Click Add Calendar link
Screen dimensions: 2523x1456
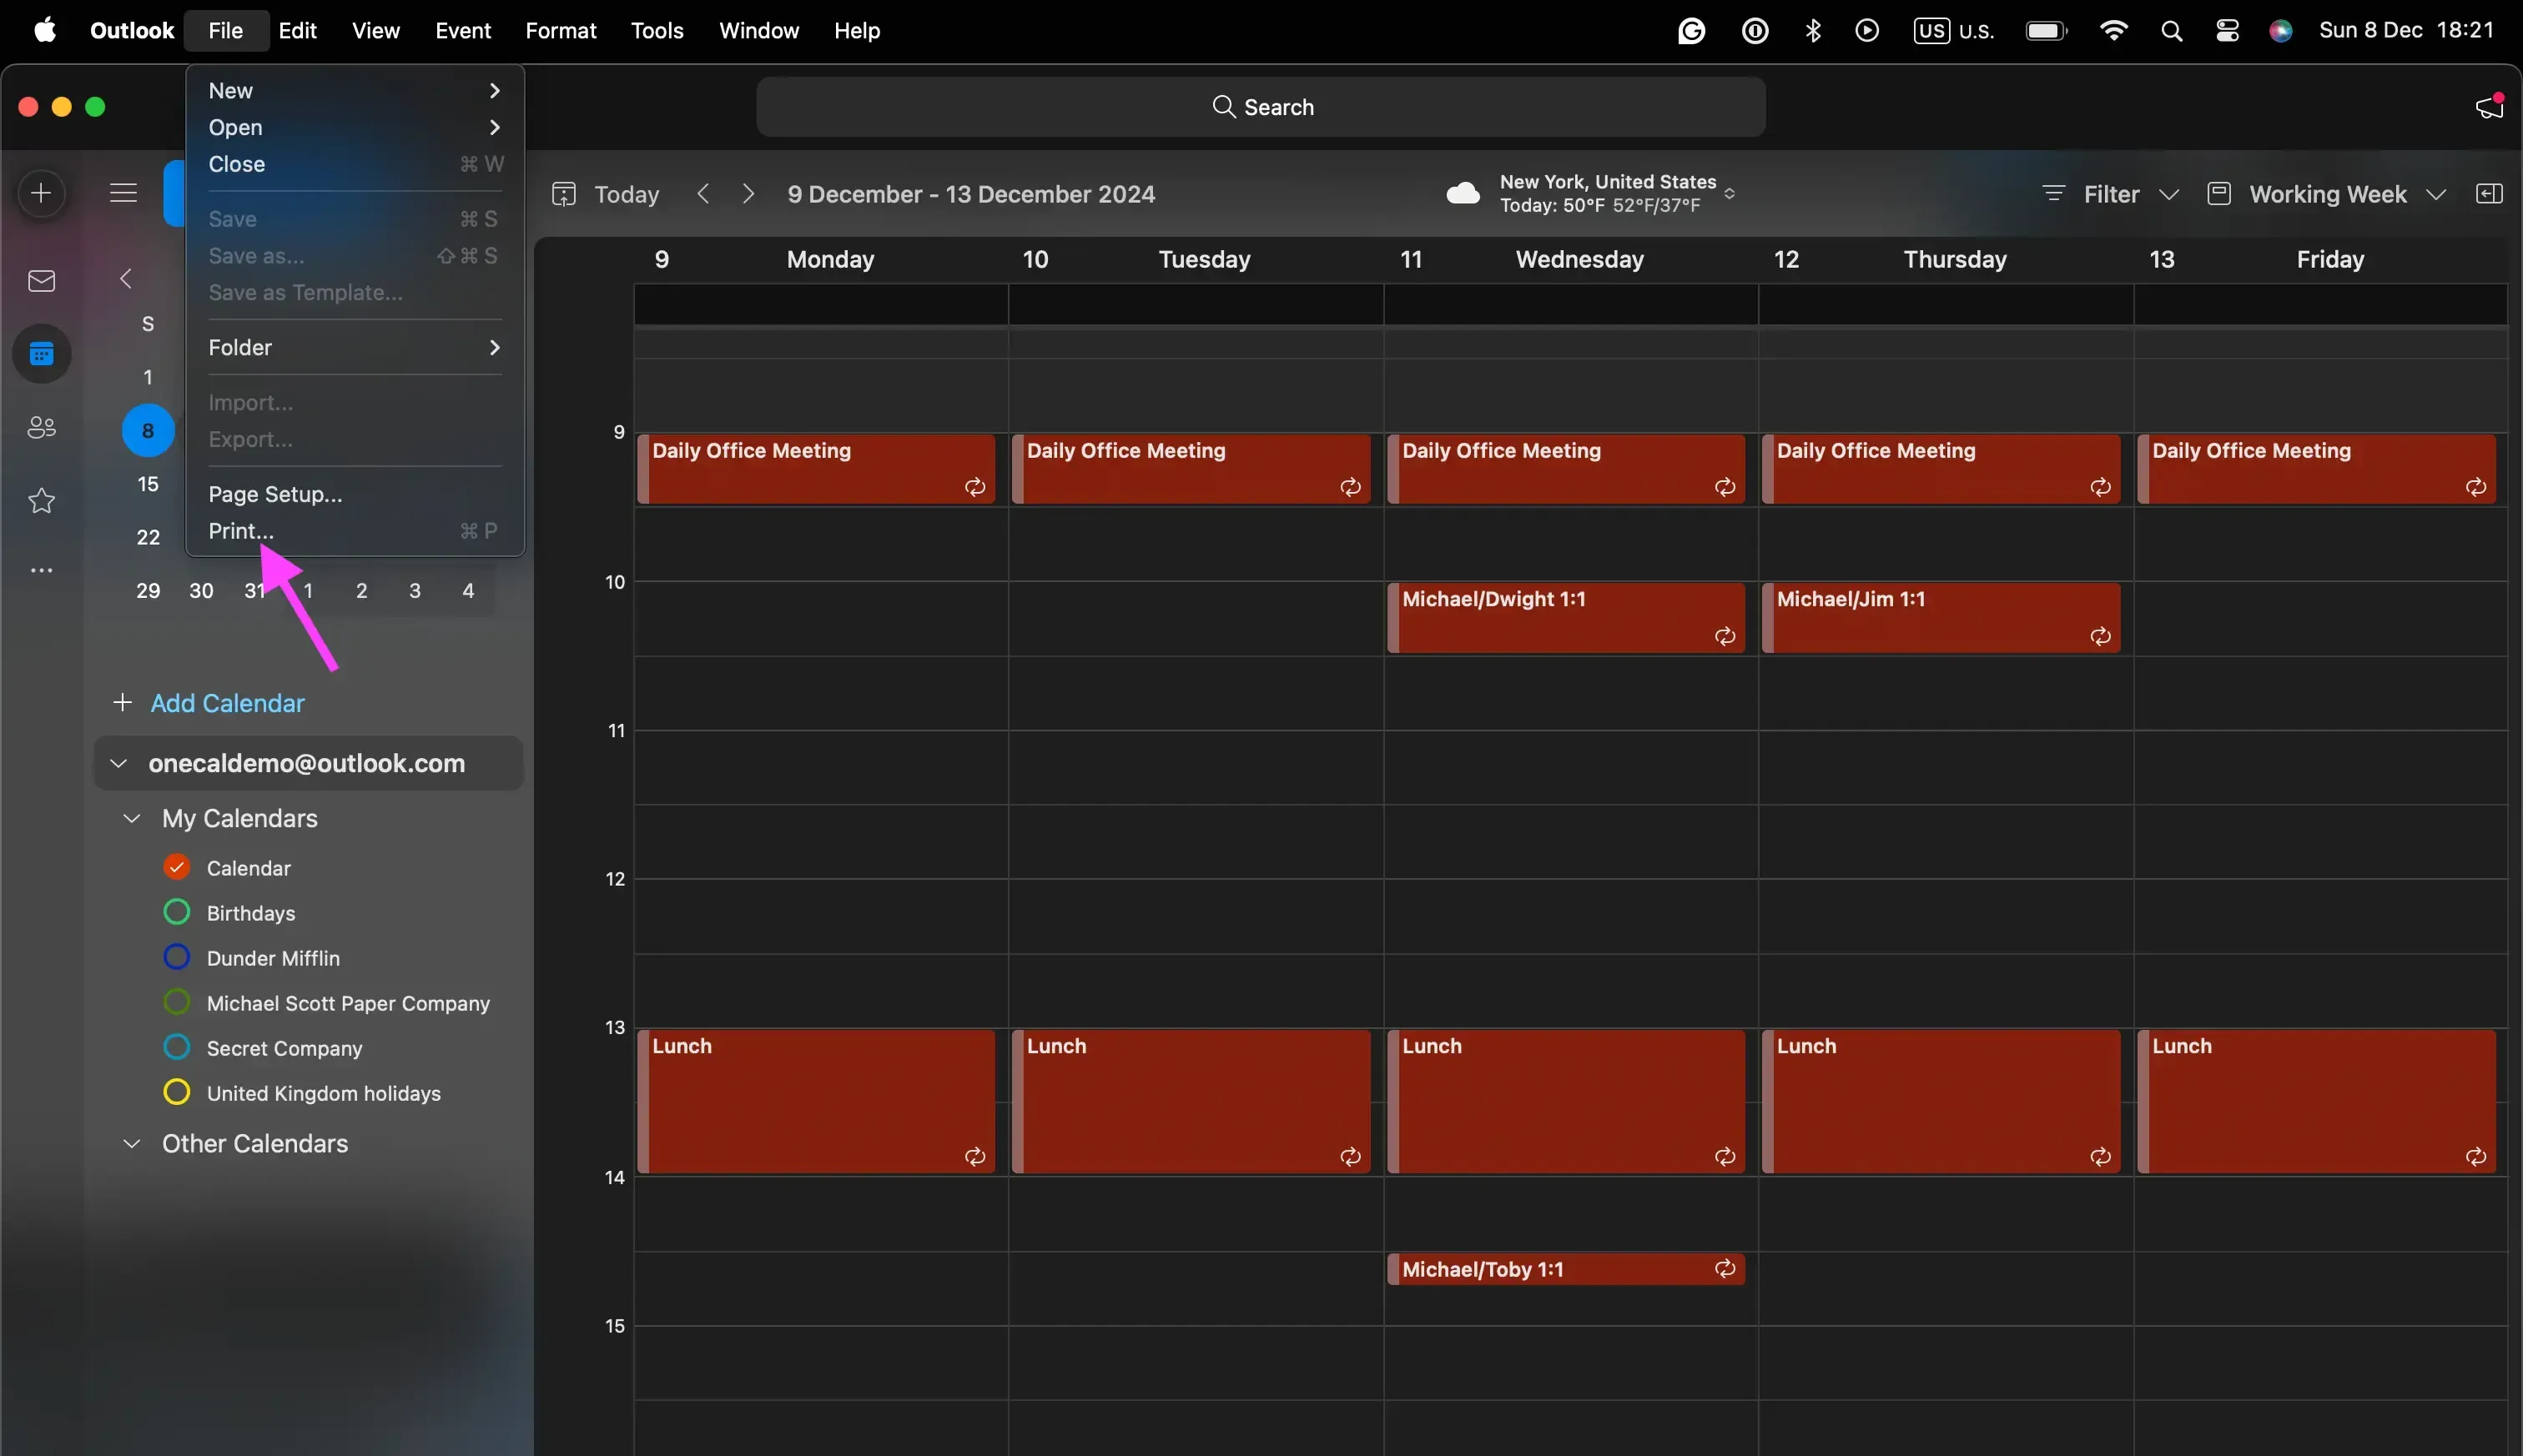[227, 703]
